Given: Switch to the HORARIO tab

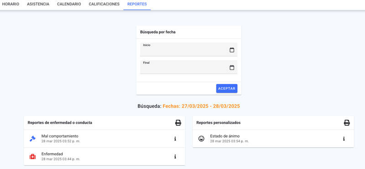Looking at the screenshot, I should pos(10,4).
